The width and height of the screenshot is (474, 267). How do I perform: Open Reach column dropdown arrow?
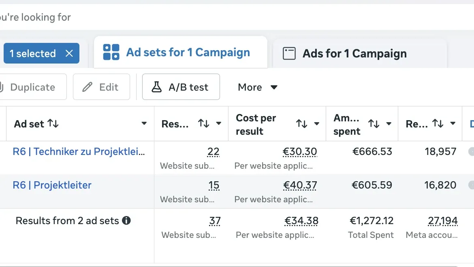coord(453,123)
